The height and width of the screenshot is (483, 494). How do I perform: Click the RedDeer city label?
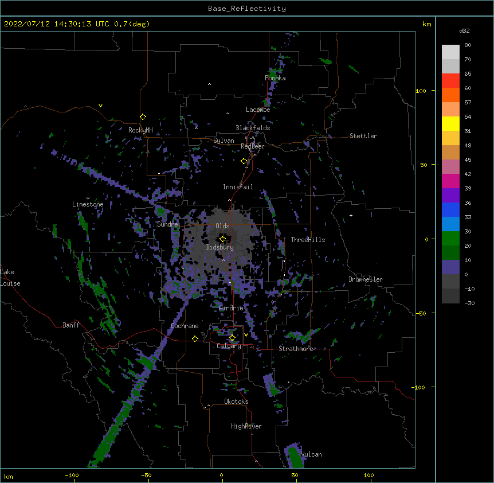(x=252, y=146)
